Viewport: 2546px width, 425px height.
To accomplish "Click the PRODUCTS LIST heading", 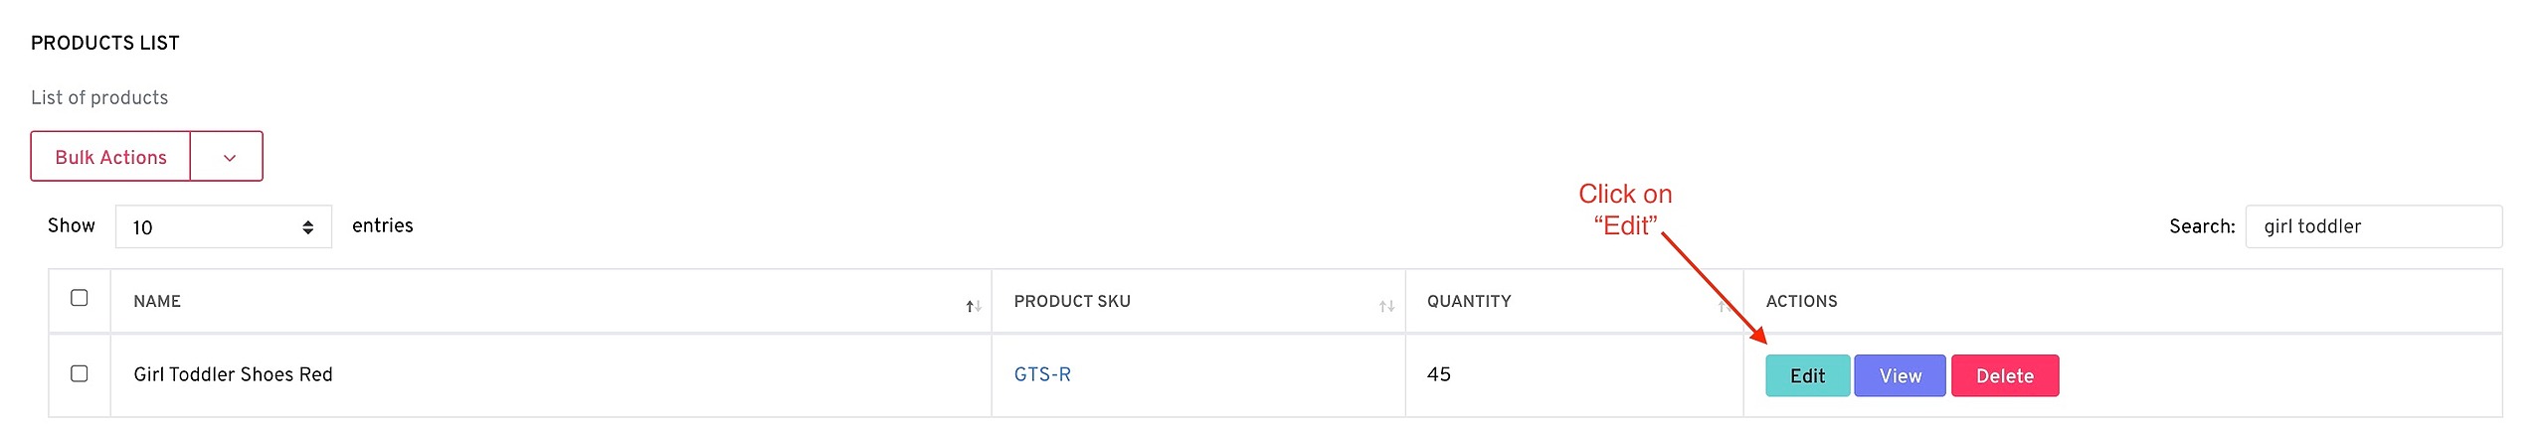I will tap(105, 43).
